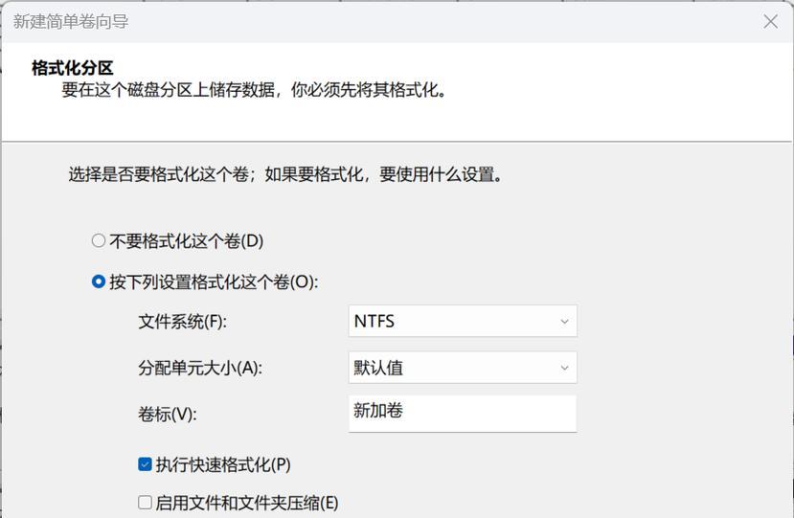
Task: Click the 分配单元大小(A): label
Action: [x=200, y=368]
